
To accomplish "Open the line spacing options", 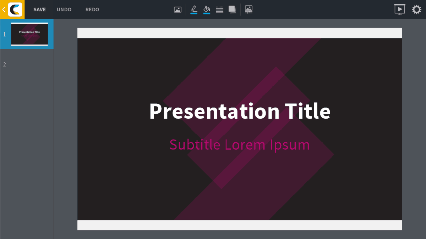I will point(219,10).
